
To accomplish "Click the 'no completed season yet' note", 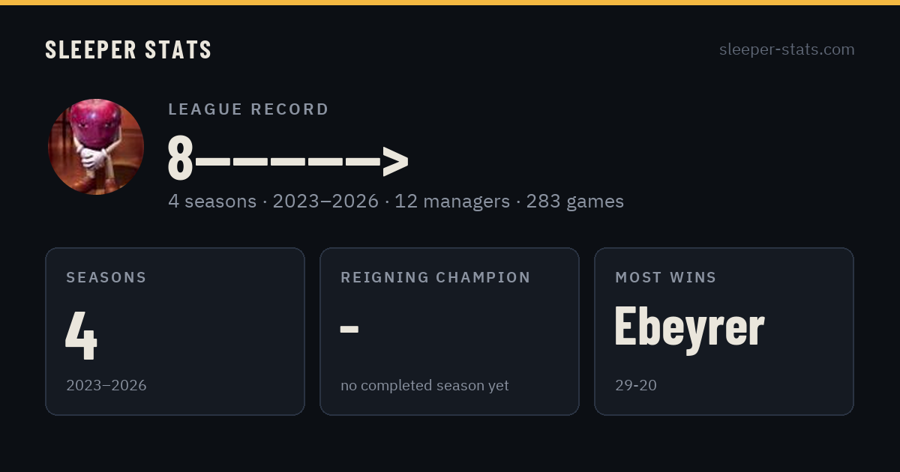I will 424,385.
